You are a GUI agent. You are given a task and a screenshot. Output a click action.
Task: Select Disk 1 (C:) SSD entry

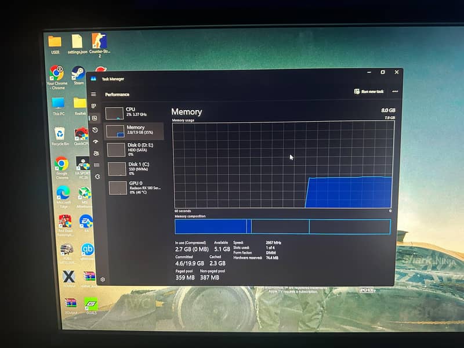click(136, 168)
